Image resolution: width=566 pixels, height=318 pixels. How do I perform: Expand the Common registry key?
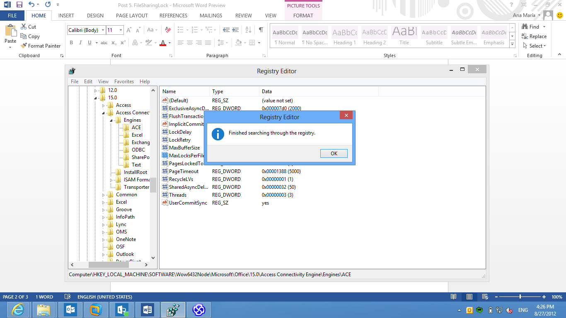click(104, 195)
